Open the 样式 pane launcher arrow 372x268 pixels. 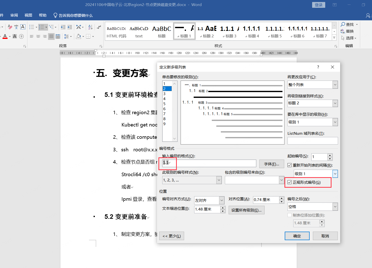tap(336, 46)
